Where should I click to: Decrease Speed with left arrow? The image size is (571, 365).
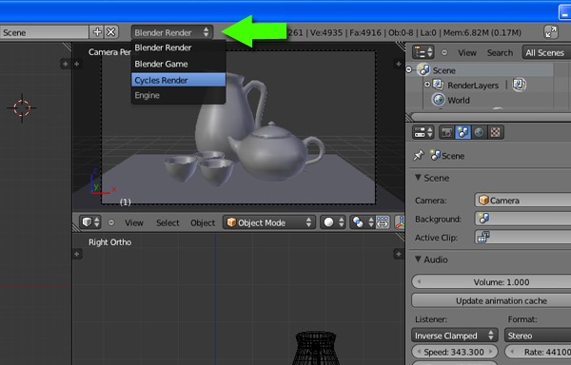419,352
